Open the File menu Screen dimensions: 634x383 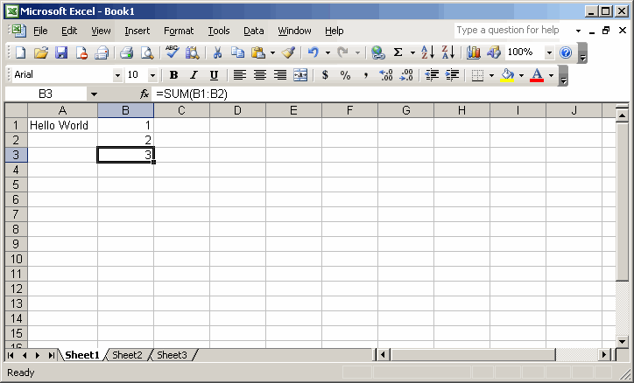(x=40, y=31)
